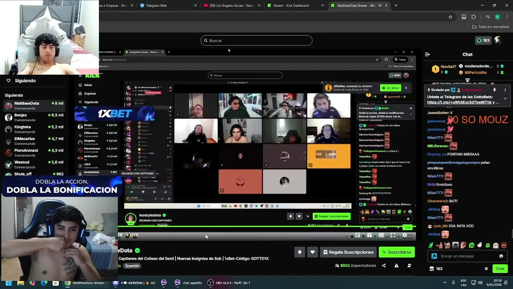
Task: Click the green Suscribirse button
Action: coord(397,252)
